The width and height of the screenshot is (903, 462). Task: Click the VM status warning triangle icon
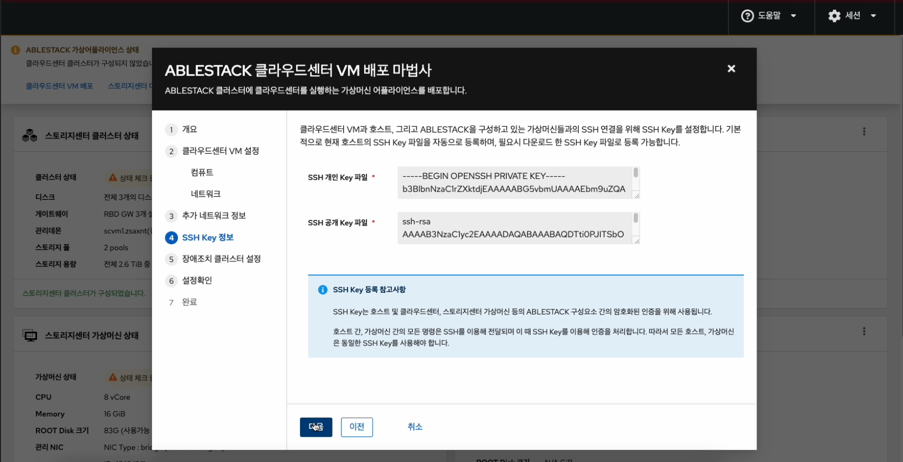tap(113, 377)
